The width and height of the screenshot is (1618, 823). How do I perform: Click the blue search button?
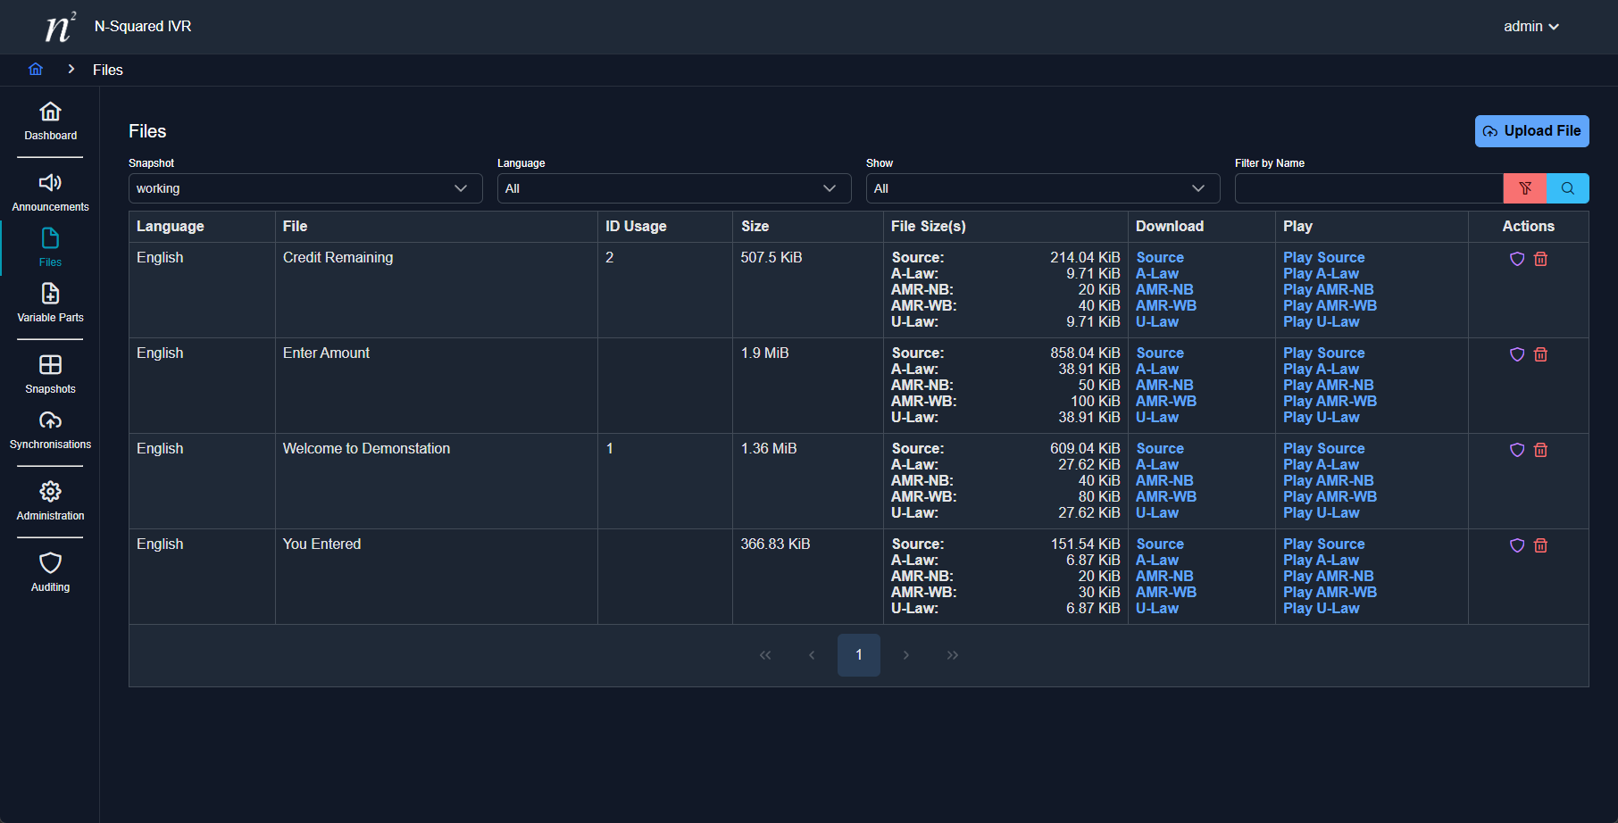click(1567, 188)
